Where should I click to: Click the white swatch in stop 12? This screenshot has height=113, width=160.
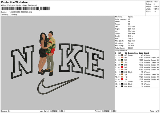pyautogui.click(x=122, y=82)
